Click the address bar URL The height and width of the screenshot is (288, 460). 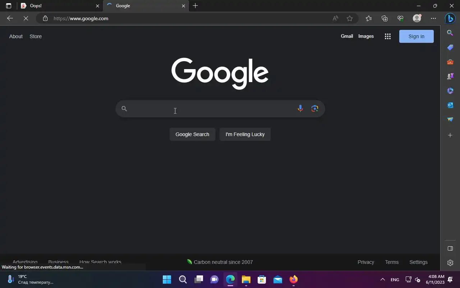click(81, 18)
